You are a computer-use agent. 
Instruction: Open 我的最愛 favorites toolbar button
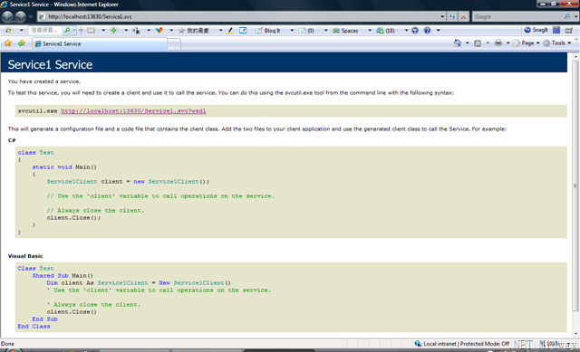[x=194, y=31]
